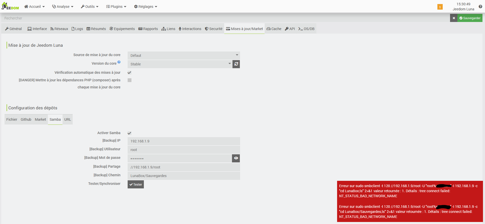Switch to the Général tab

pyautogui.click(x=13, y=29)
